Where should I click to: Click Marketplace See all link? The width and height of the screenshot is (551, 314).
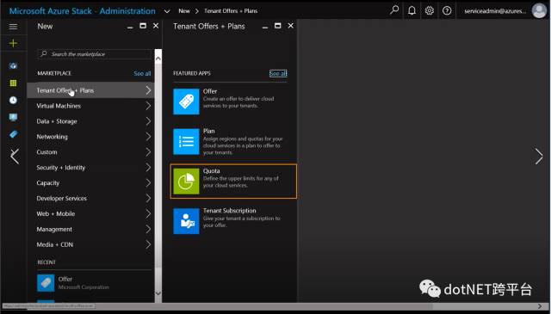point(142,73)
